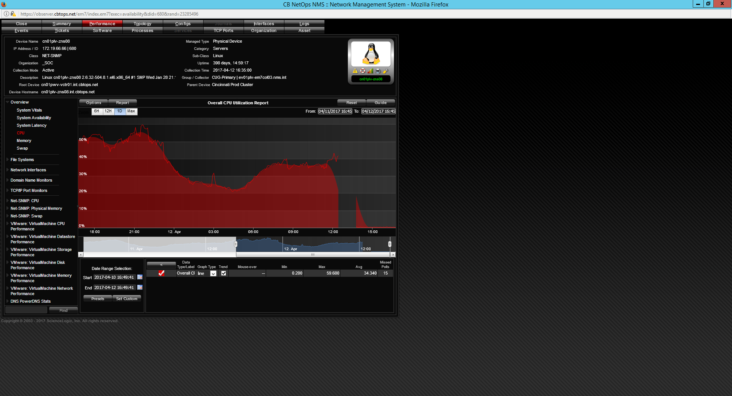The image size is (732, 396).
Task: Expand the File Systems tree node
Action: 7,160
